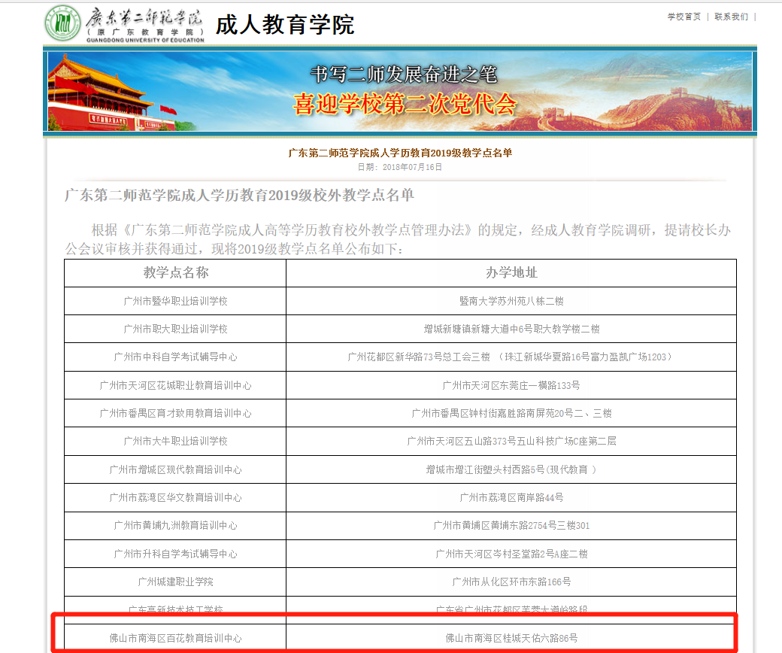Screen dimensions: 782x653
Task: Select the 广州市大牛职业培训学校 cell
Action: click(175, 441)
